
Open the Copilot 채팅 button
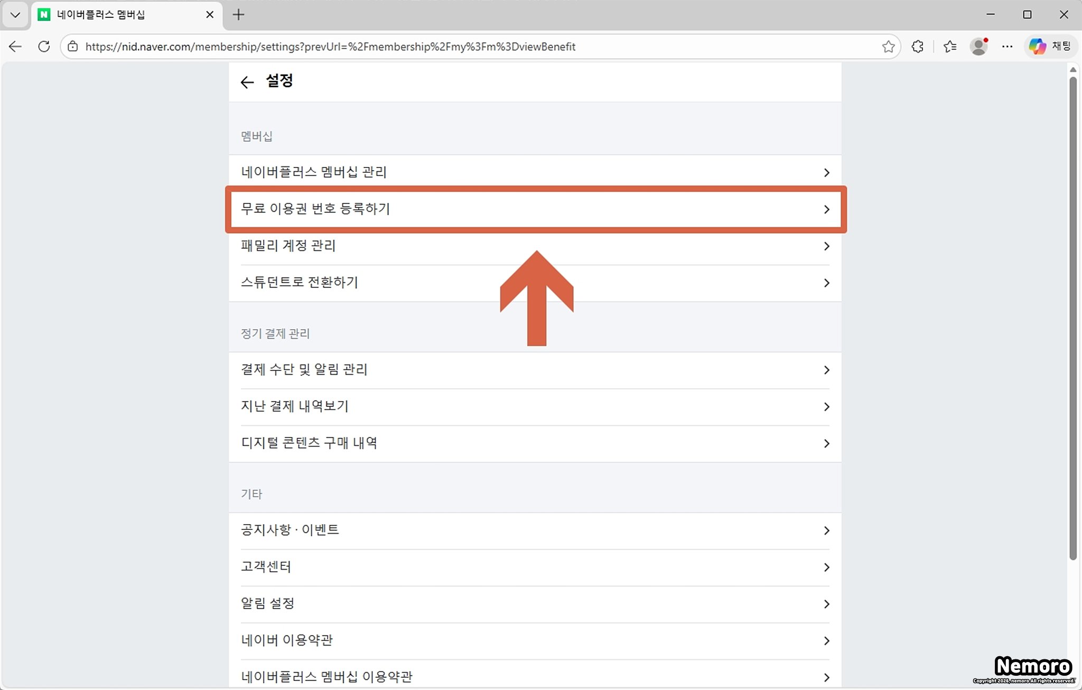point(1050,46)
